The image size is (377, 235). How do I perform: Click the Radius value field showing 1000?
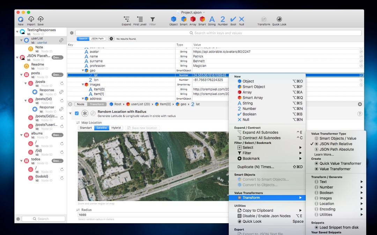[x=153, y=215]
